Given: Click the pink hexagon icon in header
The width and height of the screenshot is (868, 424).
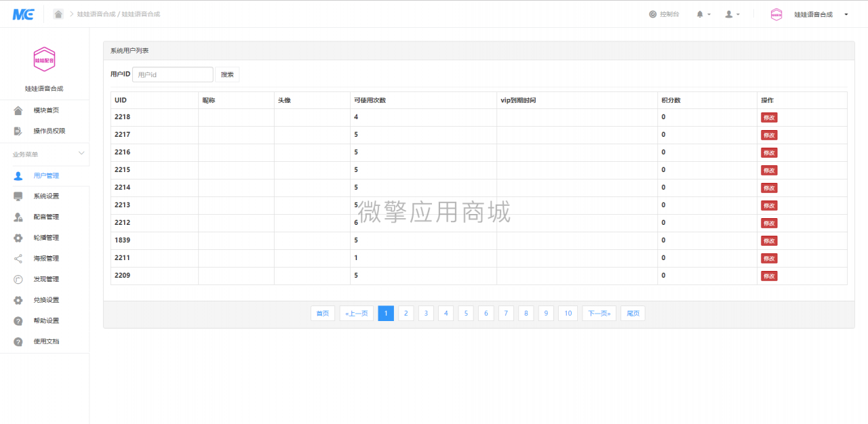Looking at the screenshot, I should 776,14.
